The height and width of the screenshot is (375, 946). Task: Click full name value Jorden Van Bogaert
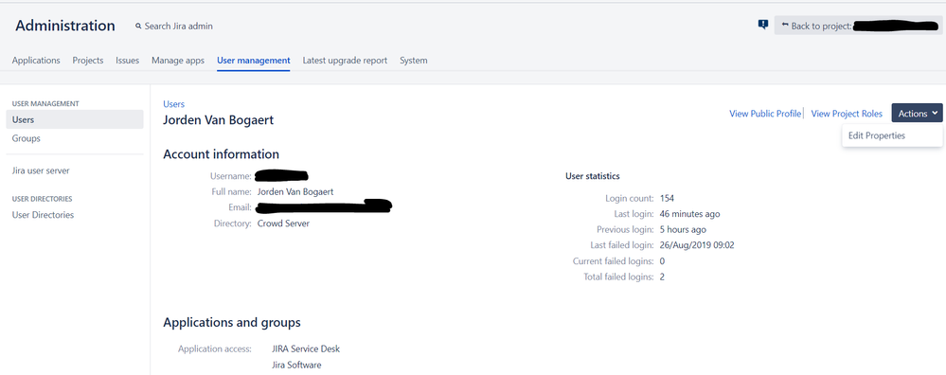(x=295, y=191)
